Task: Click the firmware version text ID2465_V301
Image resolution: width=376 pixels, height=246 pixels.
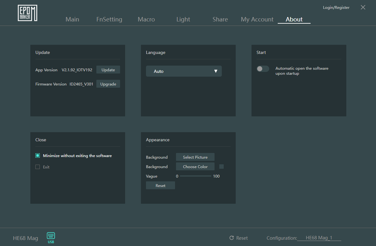Action: 81,84
